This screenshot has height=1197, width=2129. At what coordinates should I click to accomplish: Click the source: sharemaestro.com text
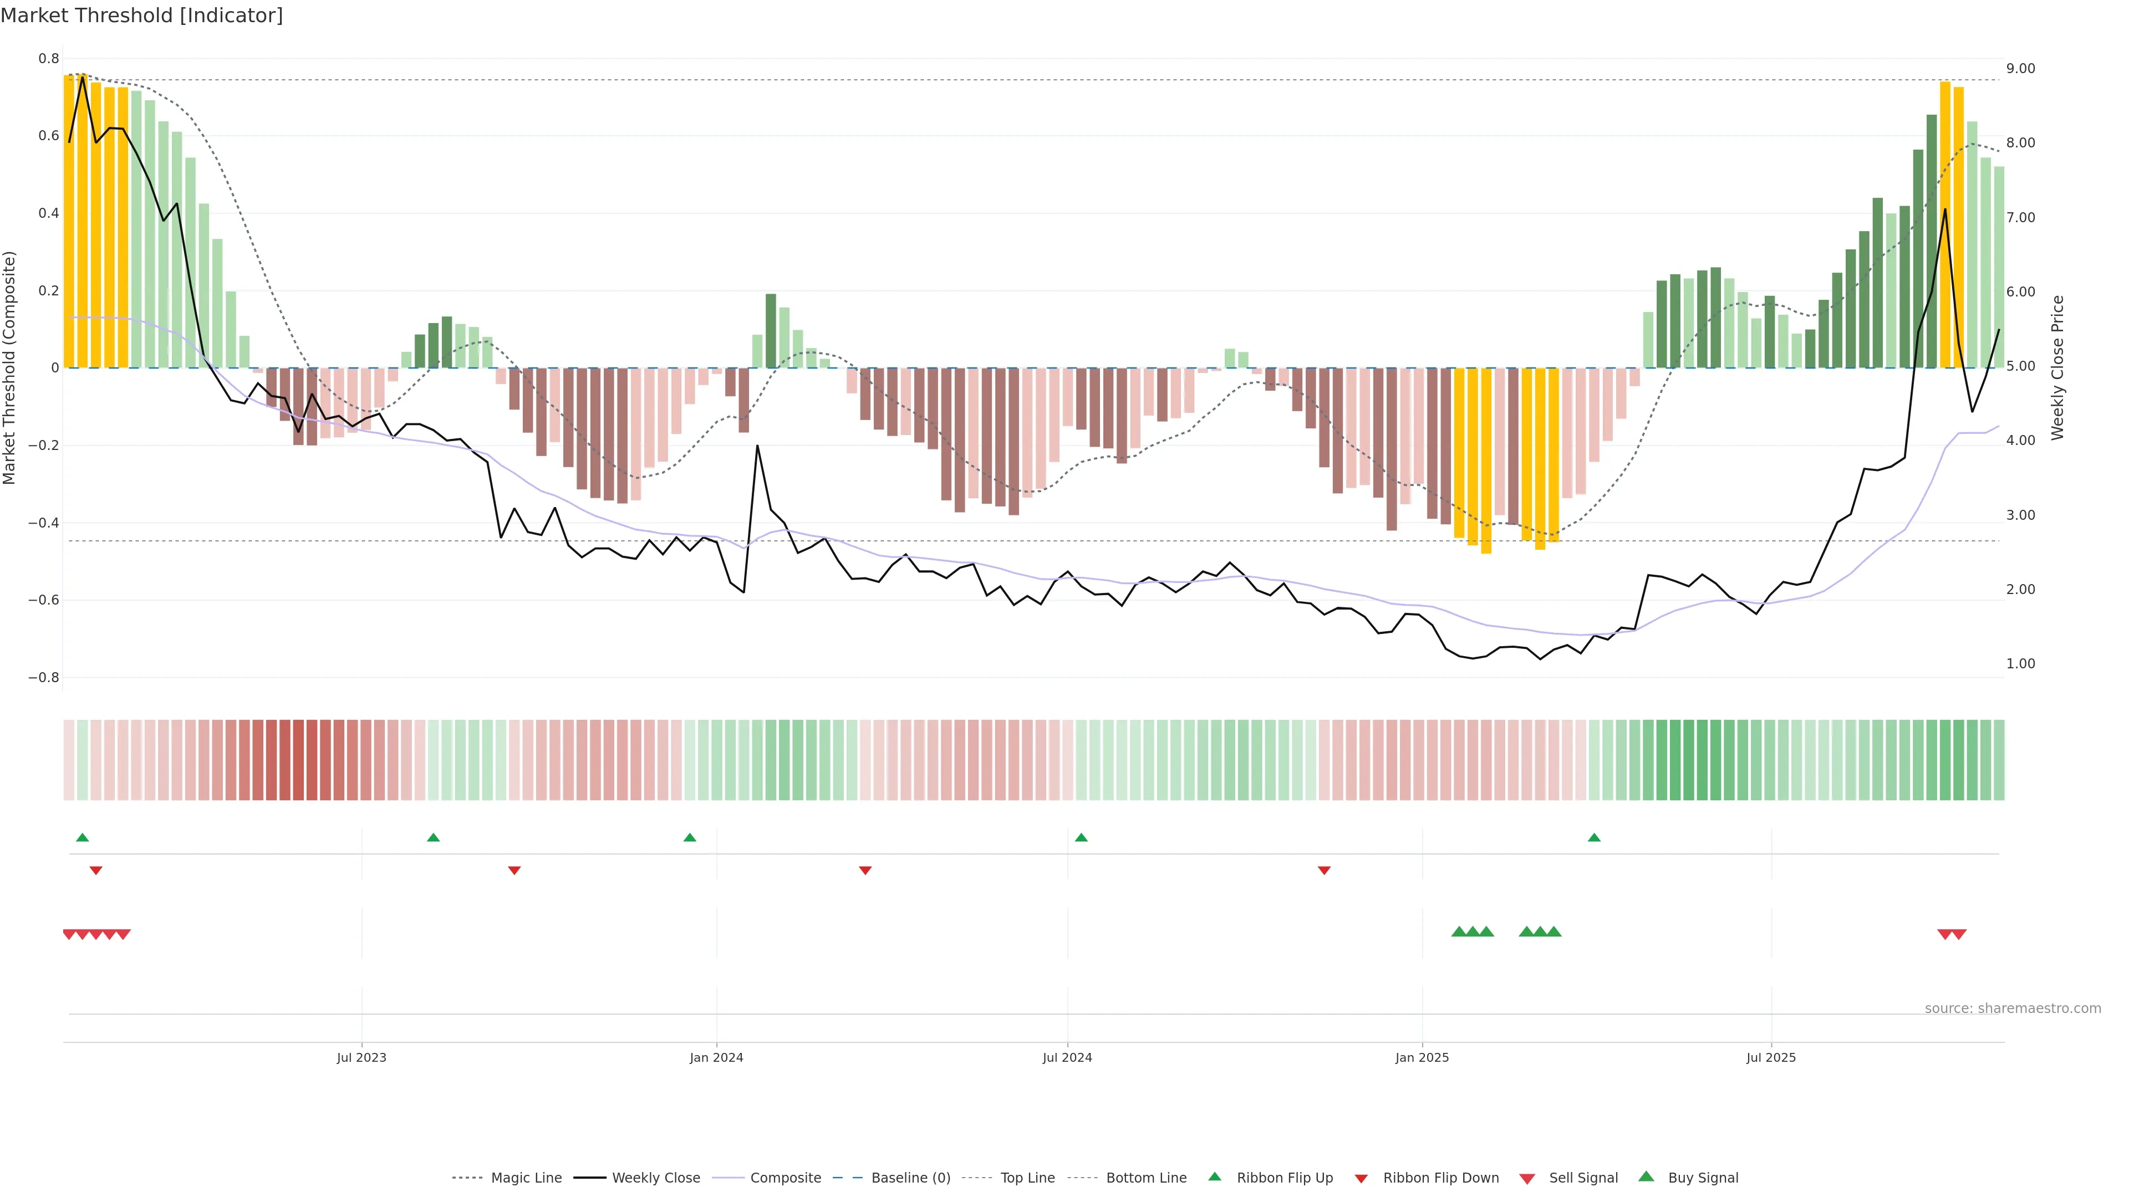pos(2013,1008)
